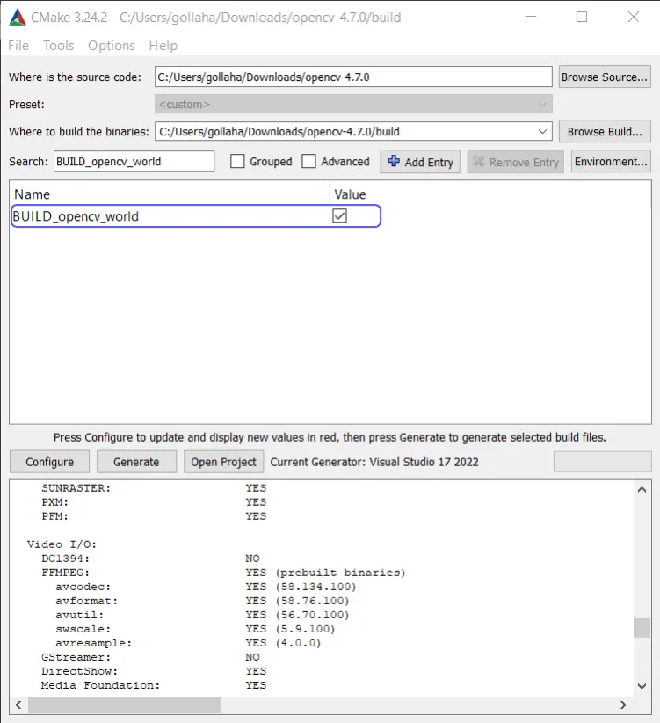The height and width of the screenshot is (723, 660).
Task: Open the Help menu
Action: tap(163, 46)
